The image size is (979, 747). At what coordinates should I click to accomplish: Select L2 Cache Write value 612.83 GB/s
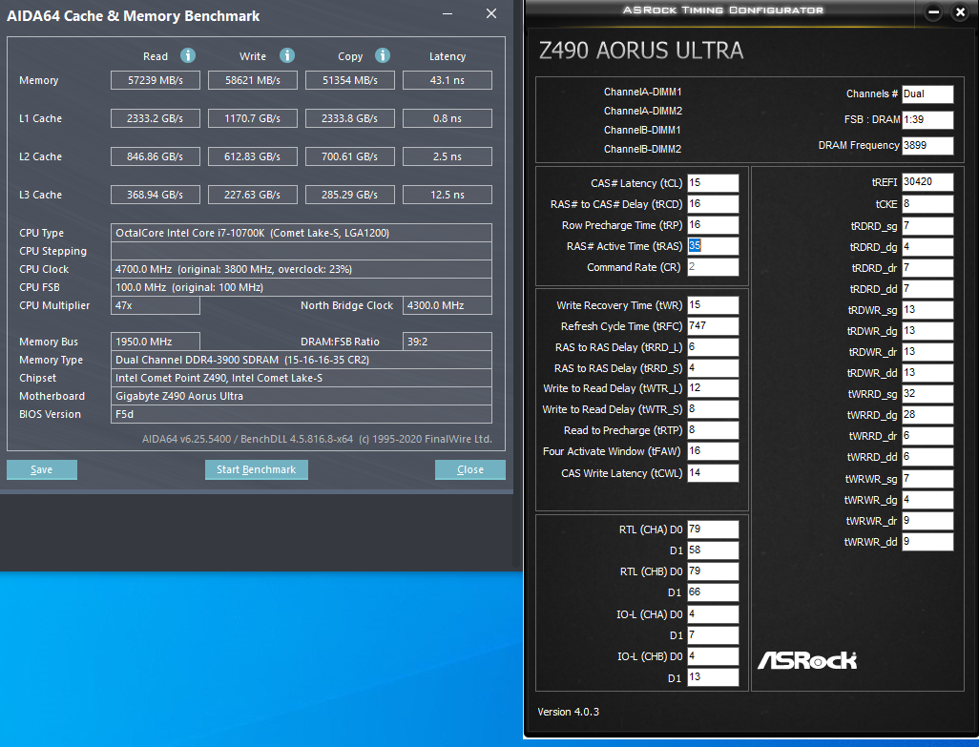(x=252, y=156)
